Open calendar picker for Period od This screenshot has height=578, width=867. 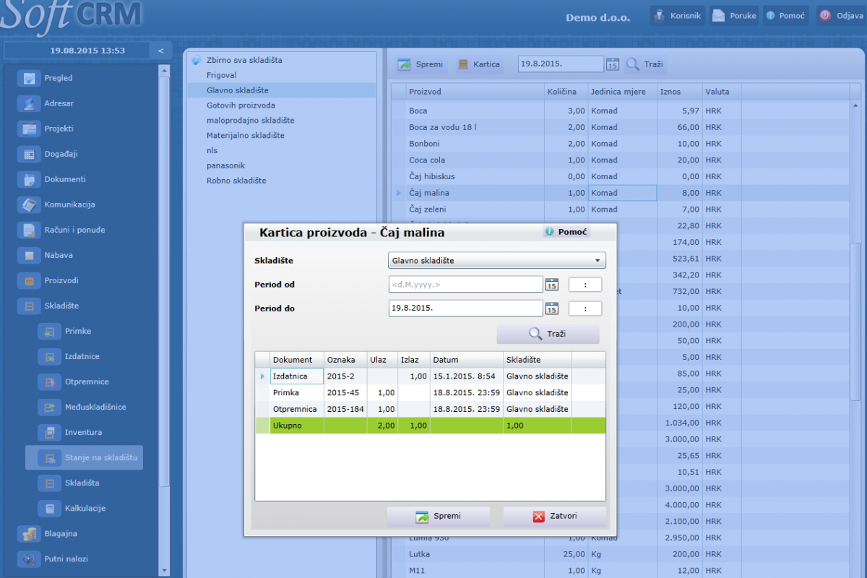(x=552, y=285)
